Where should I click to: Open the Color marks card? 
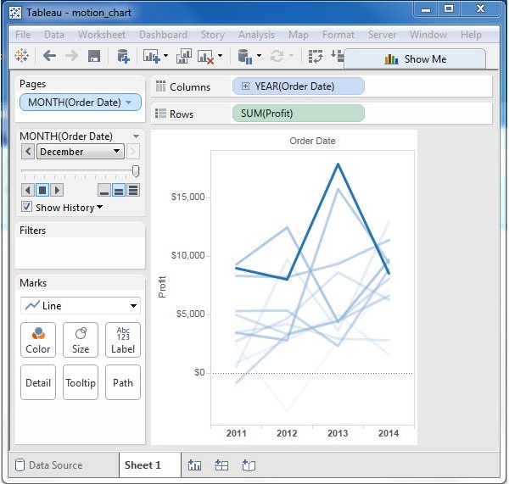tap(38, 340)
